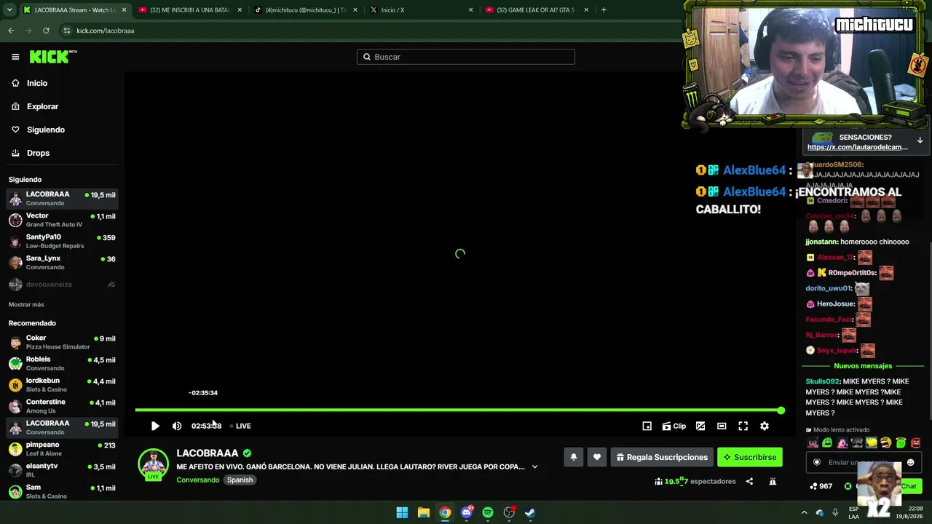Screen dimensions: 932x524
Task: Open File Explorer from the taskbar
Action: [x=423, y=512]
